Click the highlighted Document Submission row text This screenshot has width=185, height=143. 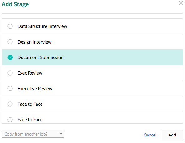[x=41, y=58]
